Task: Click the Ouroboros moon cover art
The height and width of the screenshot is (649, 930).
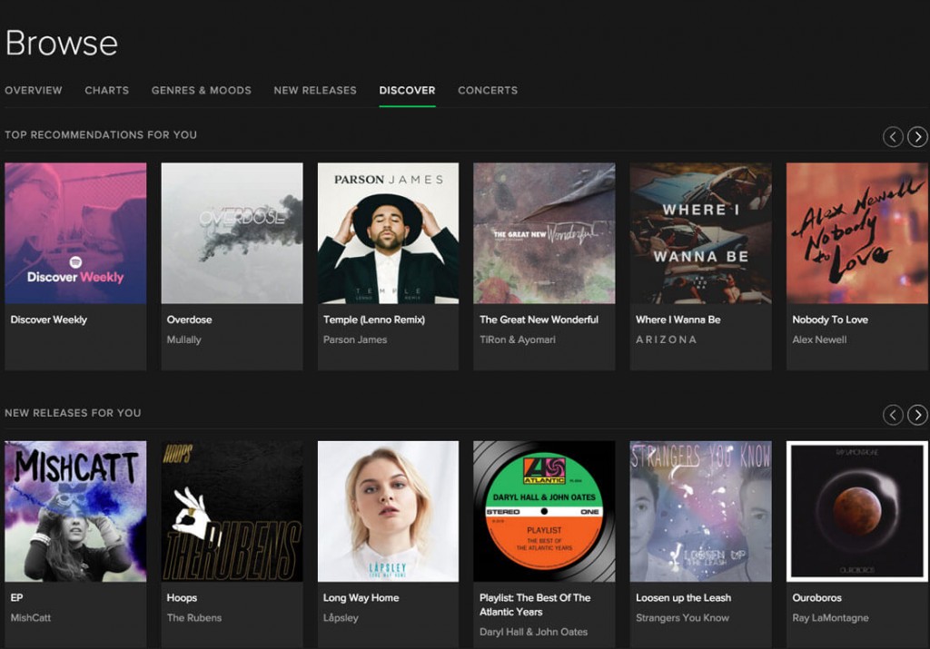Action: [857, 511]
